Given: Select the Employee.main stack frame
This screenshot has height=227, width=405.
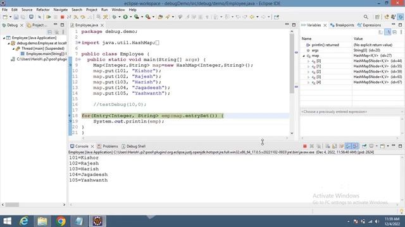Looking at the screenshot, I should coord(44,54).
